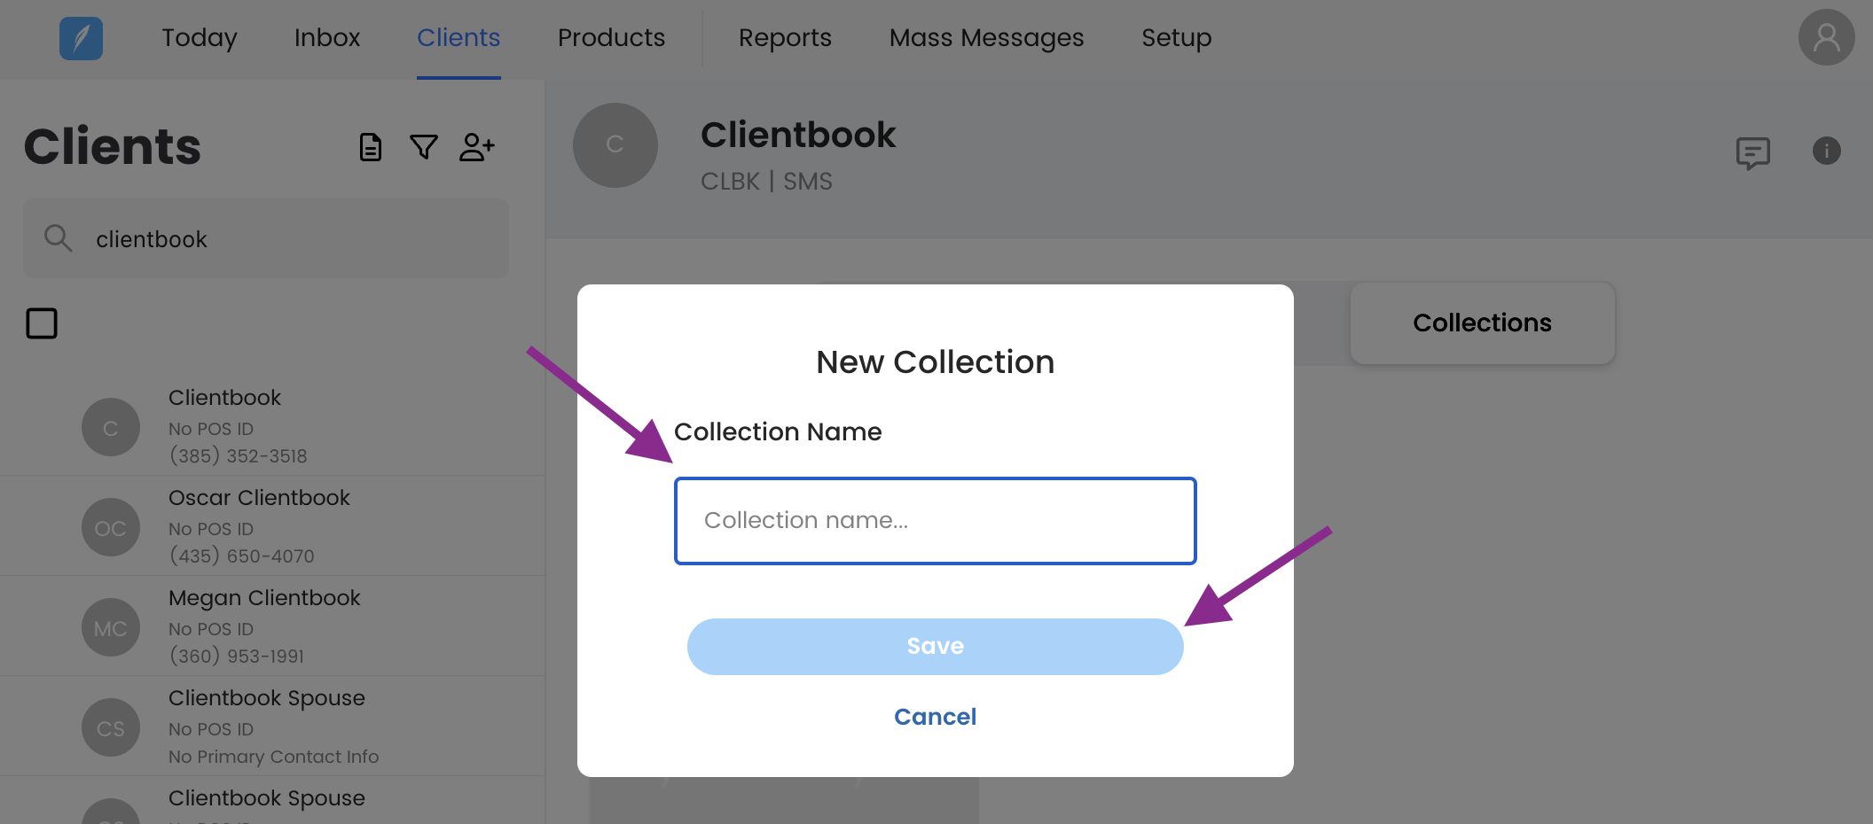The image size is (1873, 824).
Task: Click the add new client icon
Action: click(477, 147)
